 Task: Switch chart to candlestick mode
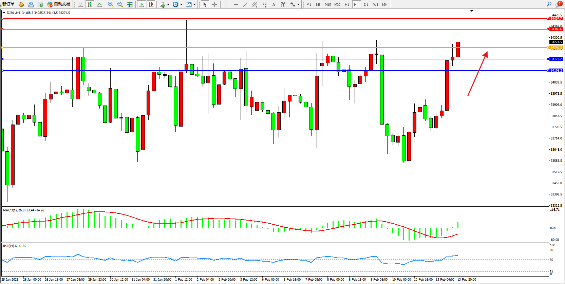point(90,4)
